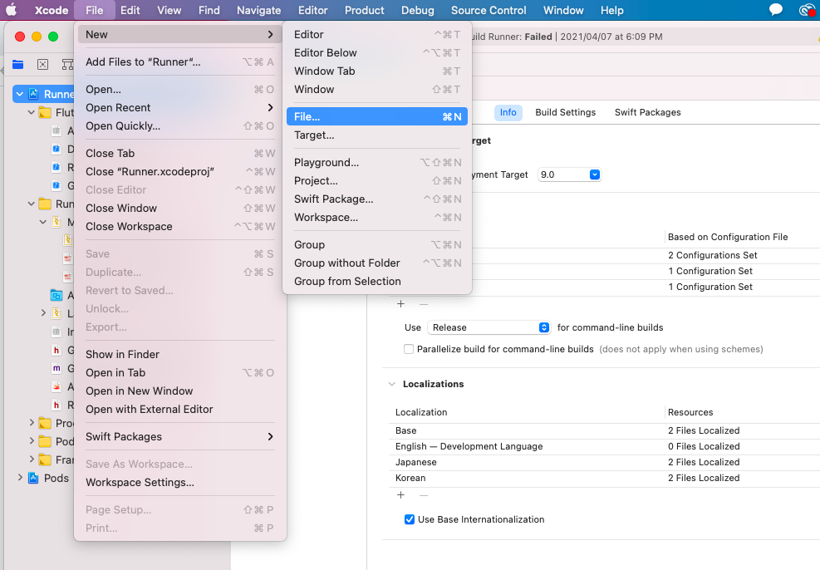Expand the Products folder arrow
The width and height of the screenshot is (820, 570).
(x=32, y=423)
